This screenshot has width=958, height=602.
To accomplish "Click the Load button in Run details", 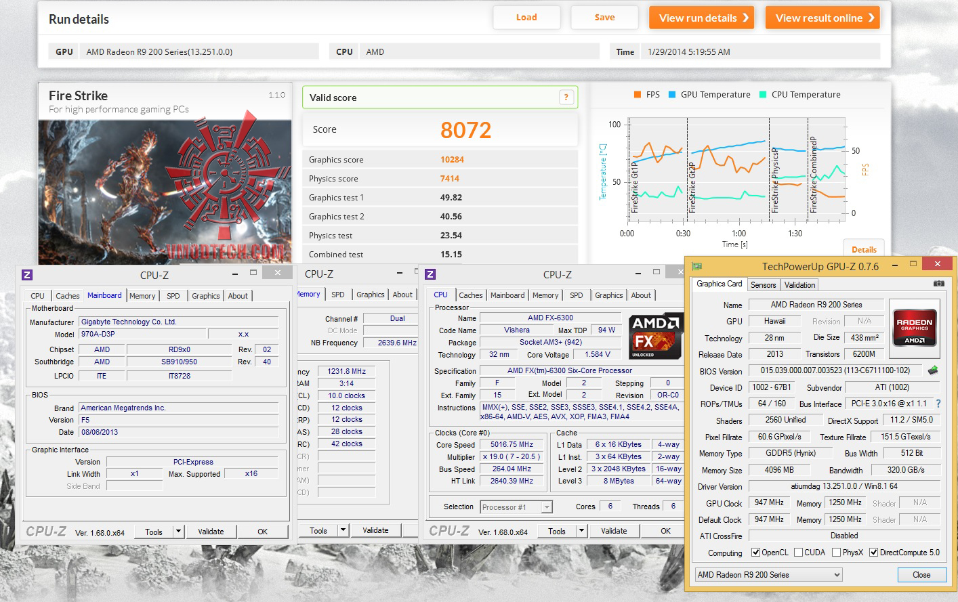I will tap(526, 18).
